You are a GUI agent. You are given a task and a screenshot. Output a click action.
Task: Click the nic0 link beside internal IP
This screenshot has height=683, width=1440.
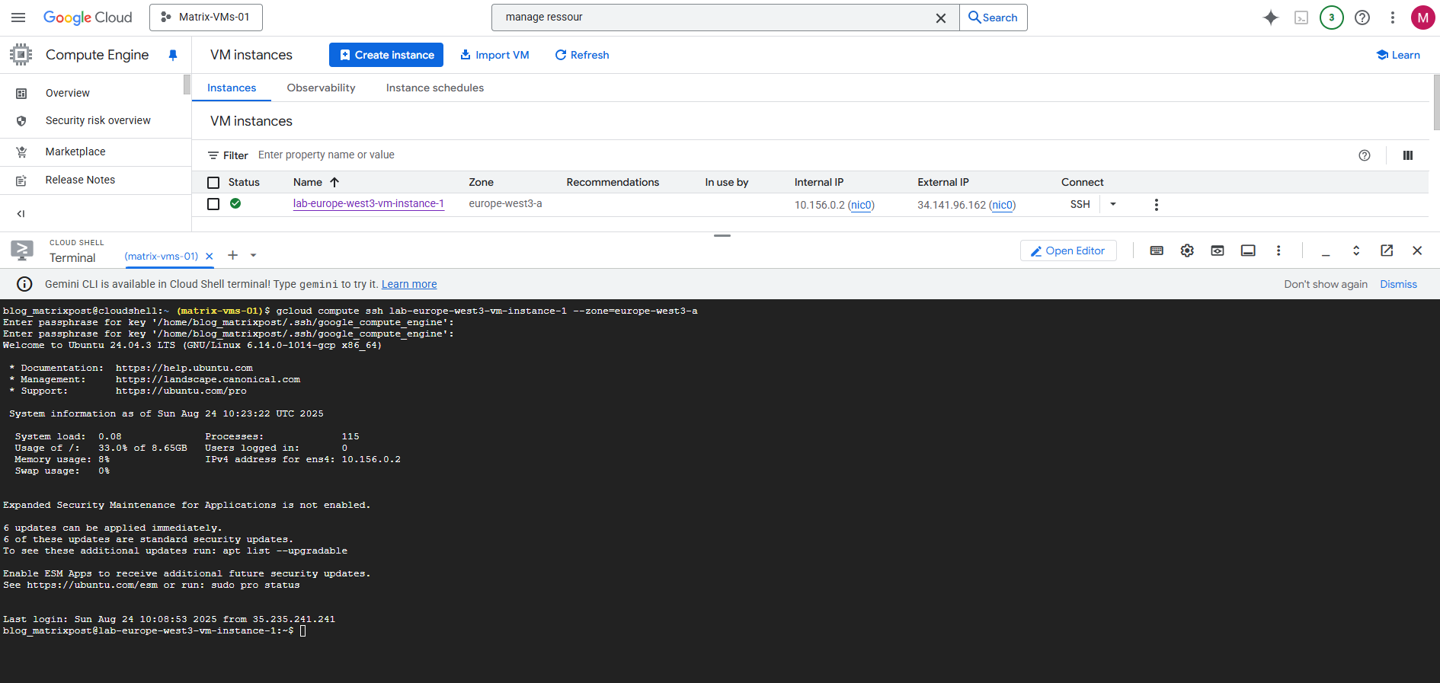pyautogui.click(x=861, y=205)
